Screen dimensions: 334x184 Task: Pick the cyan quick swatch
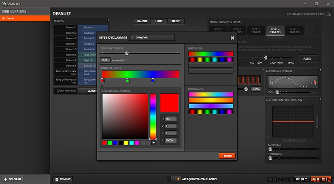click(132, 143)
